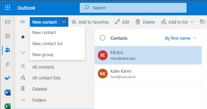Collapse the Folders section chevron
207x109 pixels.
coord(23,100)
